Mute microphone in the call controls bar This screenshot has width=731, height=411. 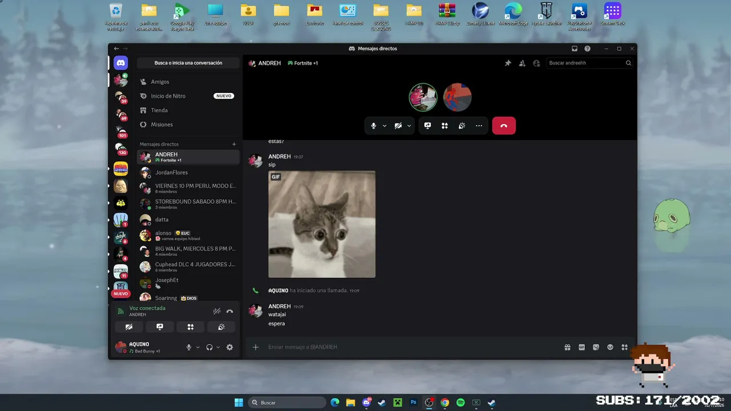373,126
